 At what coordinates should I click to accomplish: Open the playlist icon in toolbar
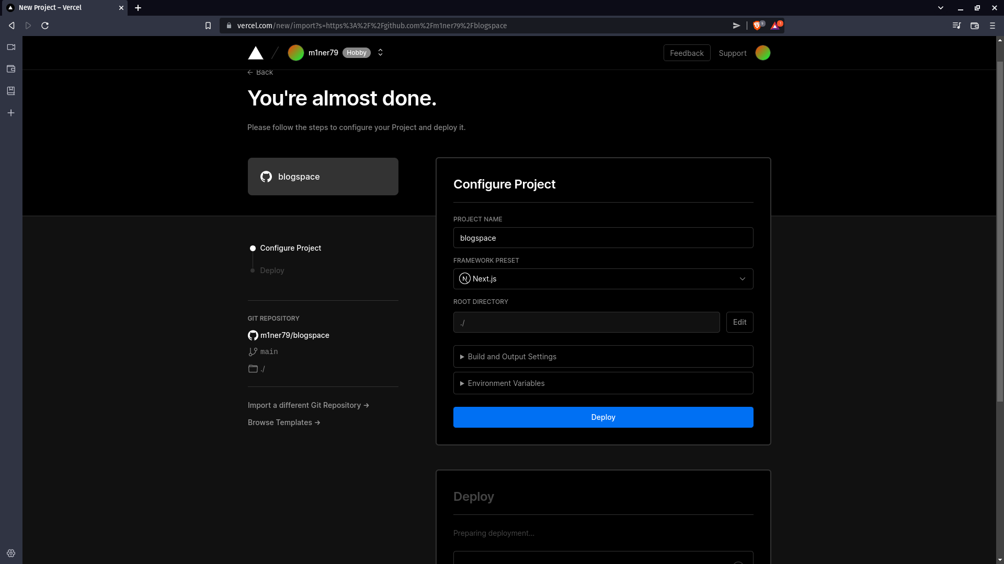point(956,26)
